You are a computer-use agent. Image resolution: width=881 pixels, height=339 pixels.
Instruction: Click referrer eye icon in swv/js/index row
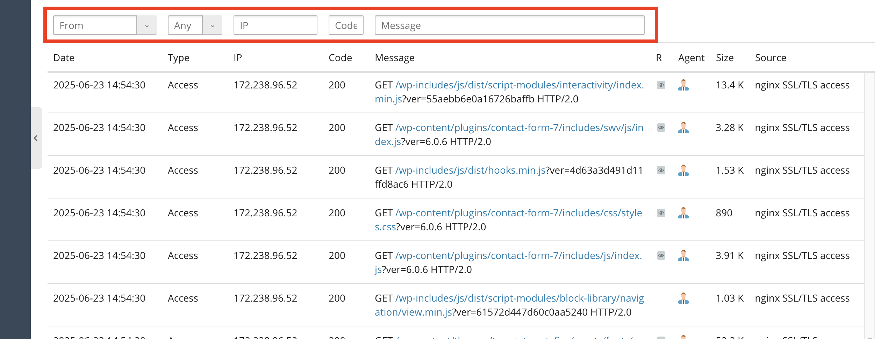(x=661, y=128)
